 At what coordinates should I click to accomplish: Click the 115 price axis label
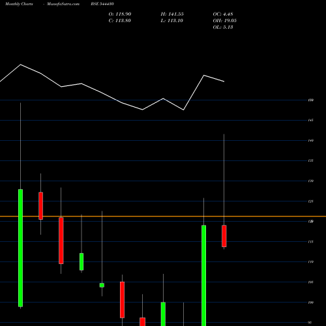pos(310,242)
